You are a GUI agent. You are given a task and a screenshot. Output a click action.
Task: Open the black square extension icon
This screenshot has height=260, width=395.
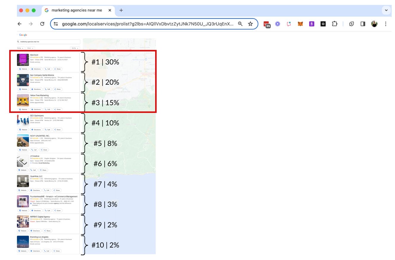323,24
